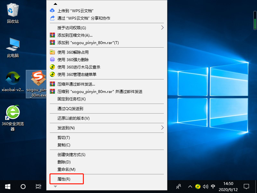
Task: Click the Windows Start button
Action: point(7,187)
